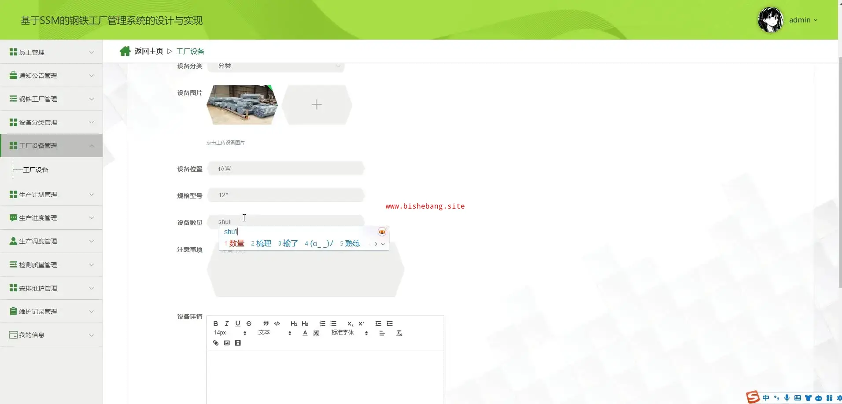Click the 设备数量 input field
The height and width of the screenshot is (404, 842).
[286, 222]
